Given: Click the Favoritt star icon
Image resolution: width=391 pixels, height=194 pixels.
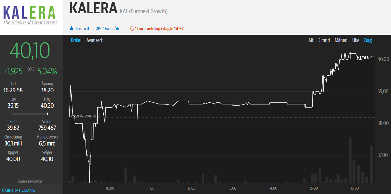Looking at the screenshot, I should coord(71,29).
